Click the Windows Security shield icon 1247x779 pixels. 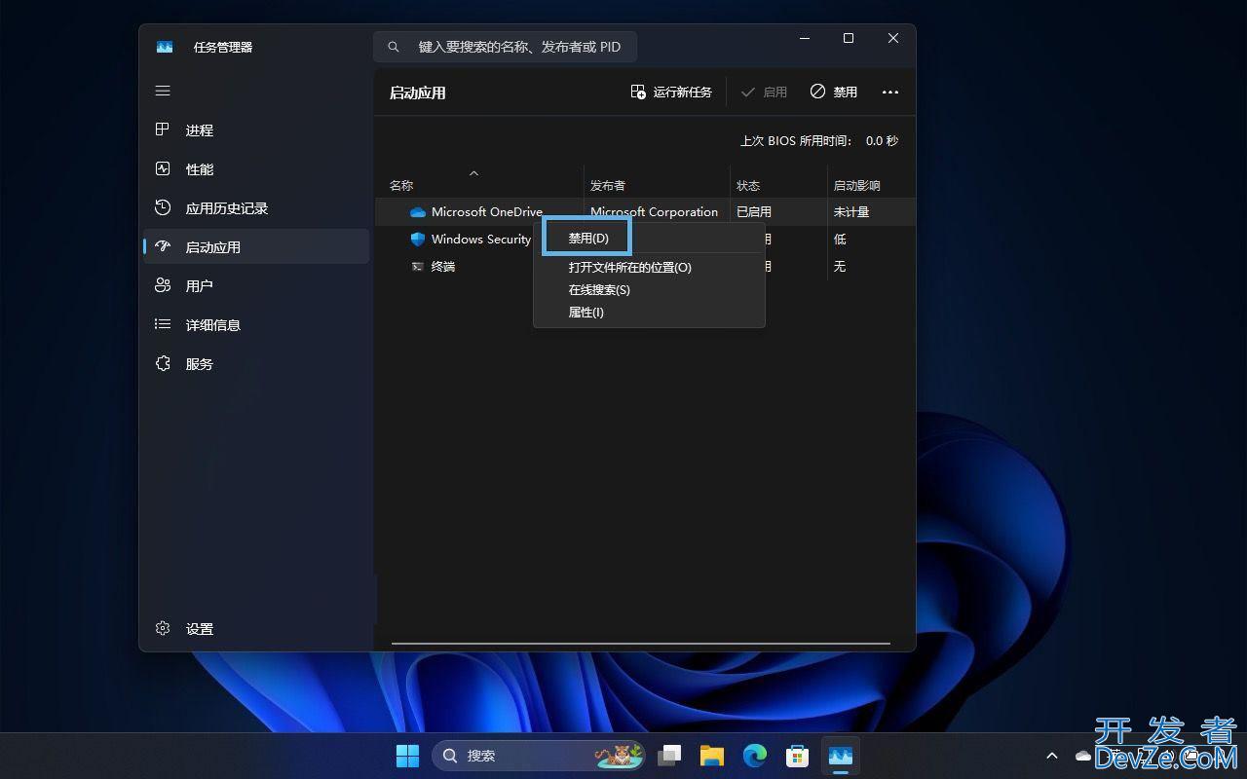pyautogui.click(x=418, y=239)
